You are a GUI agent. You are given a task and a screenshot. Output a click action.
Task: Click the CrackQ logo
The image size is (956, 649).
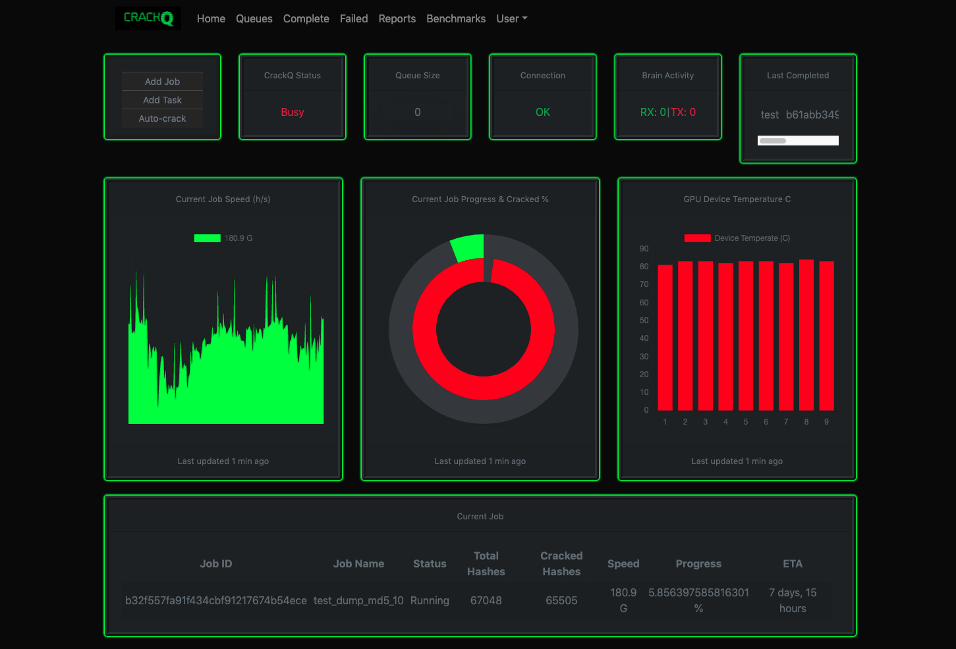pyautogui.click(x=148, y=18)
